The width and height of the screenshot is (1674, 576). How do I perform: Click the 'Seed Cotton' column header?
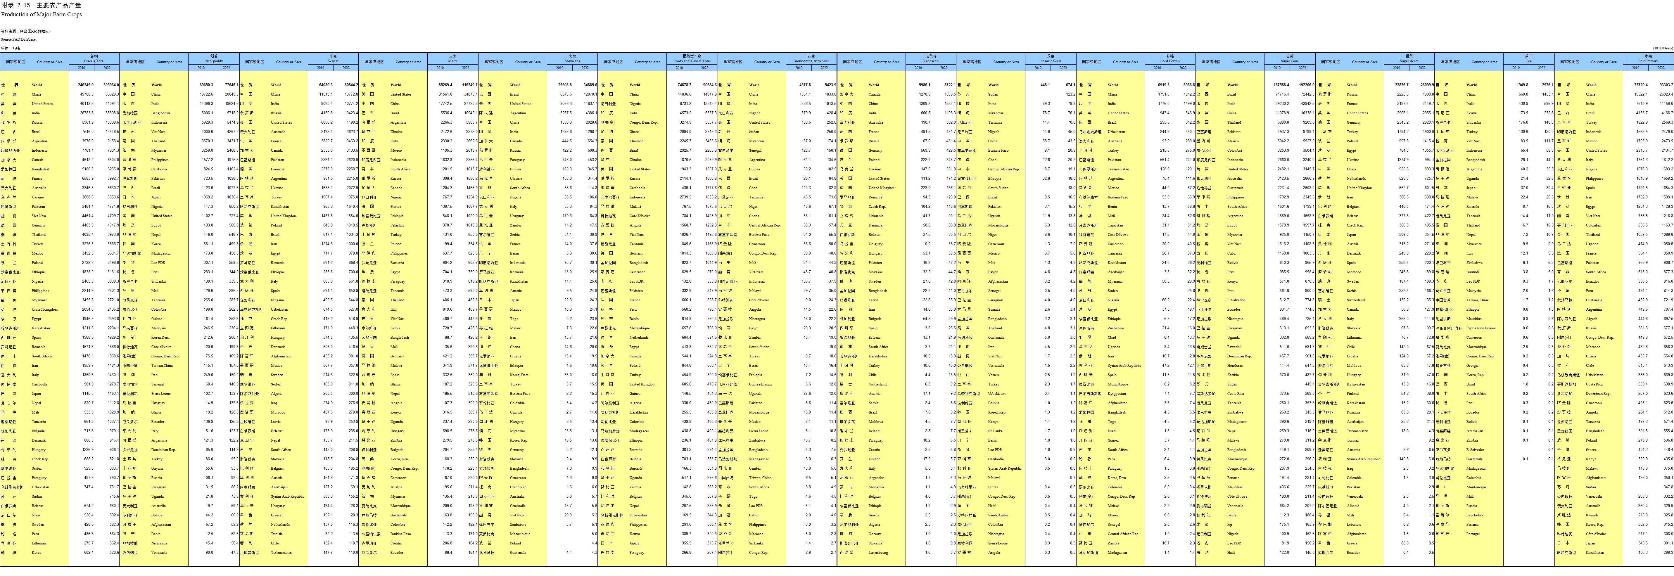pos(1170,61)
